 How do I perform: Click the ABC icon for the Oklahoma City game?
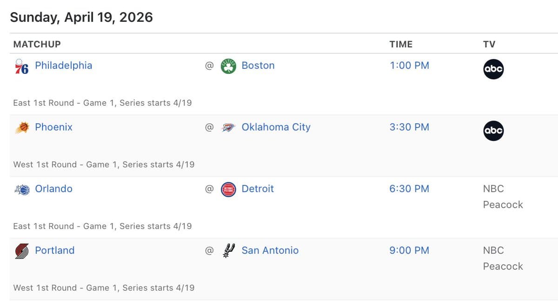click(493, 131)
